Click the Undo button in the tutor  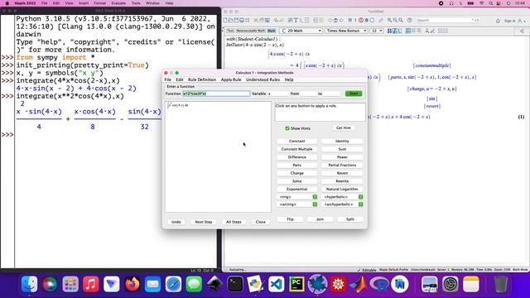(176, 222)
